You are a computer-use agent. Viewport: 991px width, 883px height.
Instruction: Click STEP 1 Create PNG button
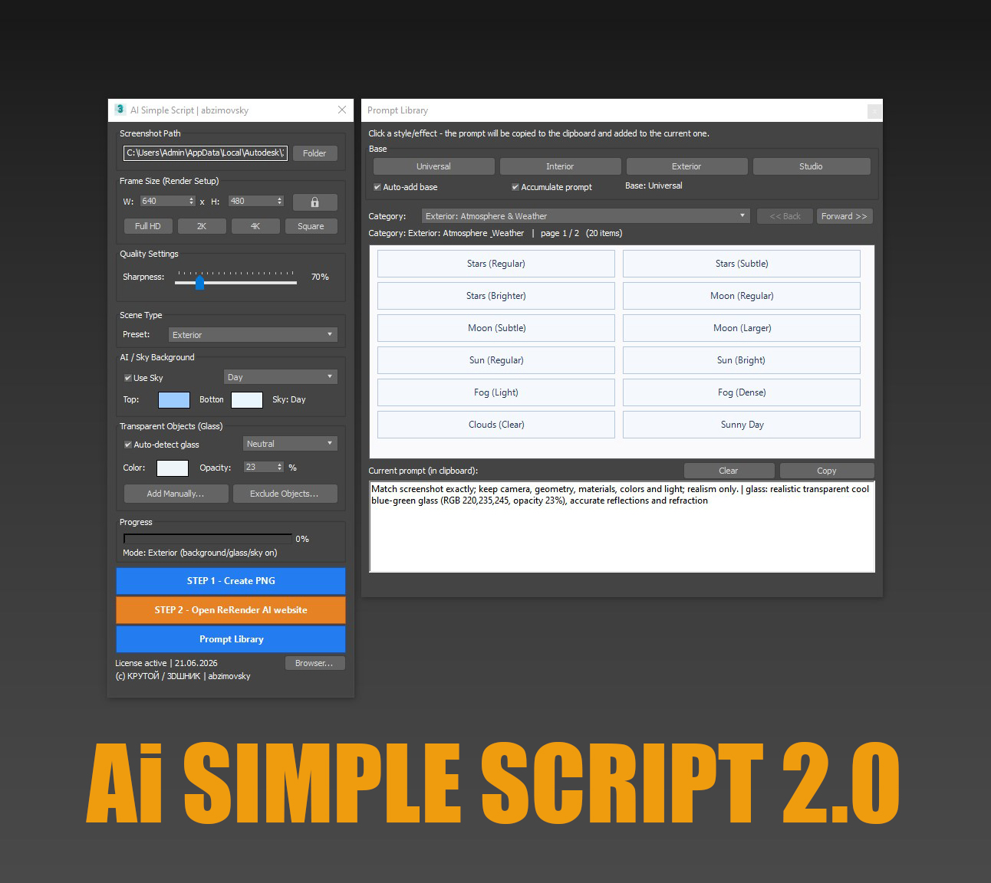[x=231, y=581]
